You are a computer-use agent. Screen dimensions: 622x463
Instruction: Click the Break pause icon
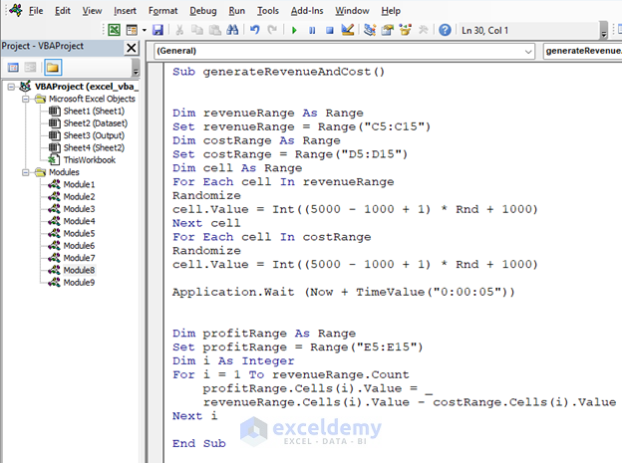coord(312,30)
